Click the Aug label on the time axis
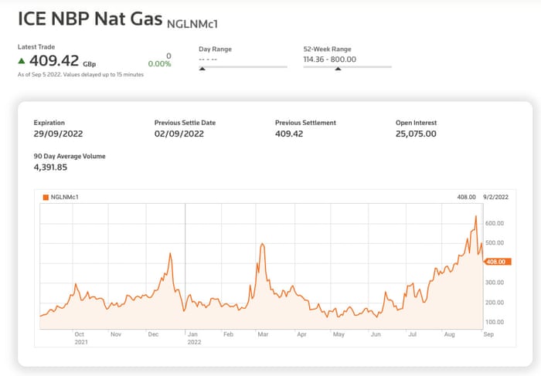This screenshot has height=376, width=541. tap(450, 335)
